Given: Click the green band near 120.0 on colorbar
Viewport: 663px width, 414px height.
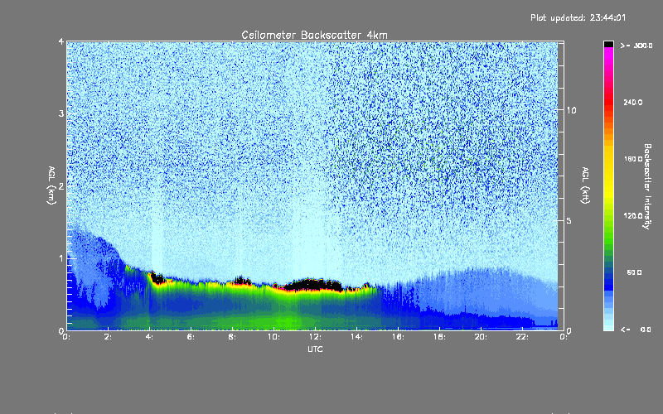Looking at the screenshot, I should click(x=608, y=219).
